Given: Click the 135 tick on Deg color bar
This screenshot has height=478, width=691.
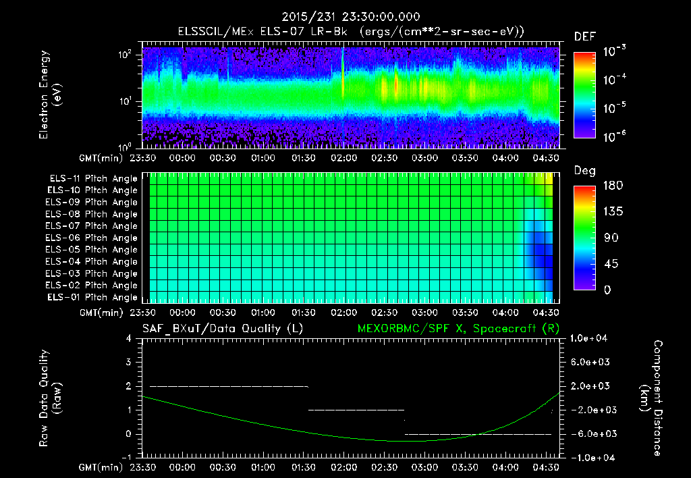Looking at the screenshot, I should coord(613,212).
